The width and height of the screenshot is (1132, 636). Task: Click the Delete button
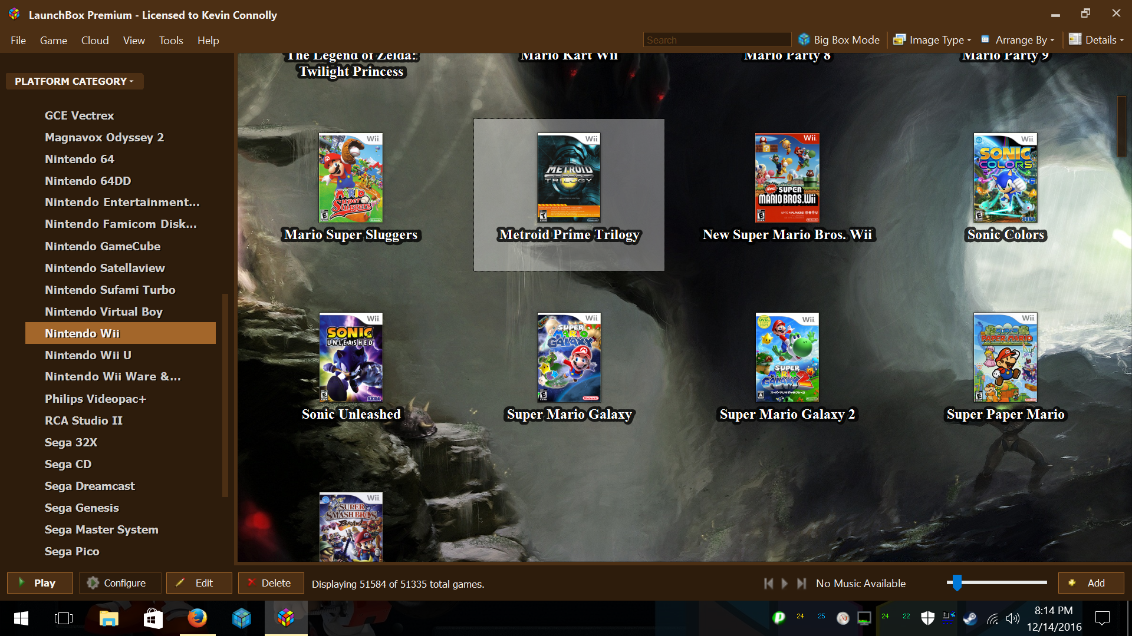coord(271,583)
